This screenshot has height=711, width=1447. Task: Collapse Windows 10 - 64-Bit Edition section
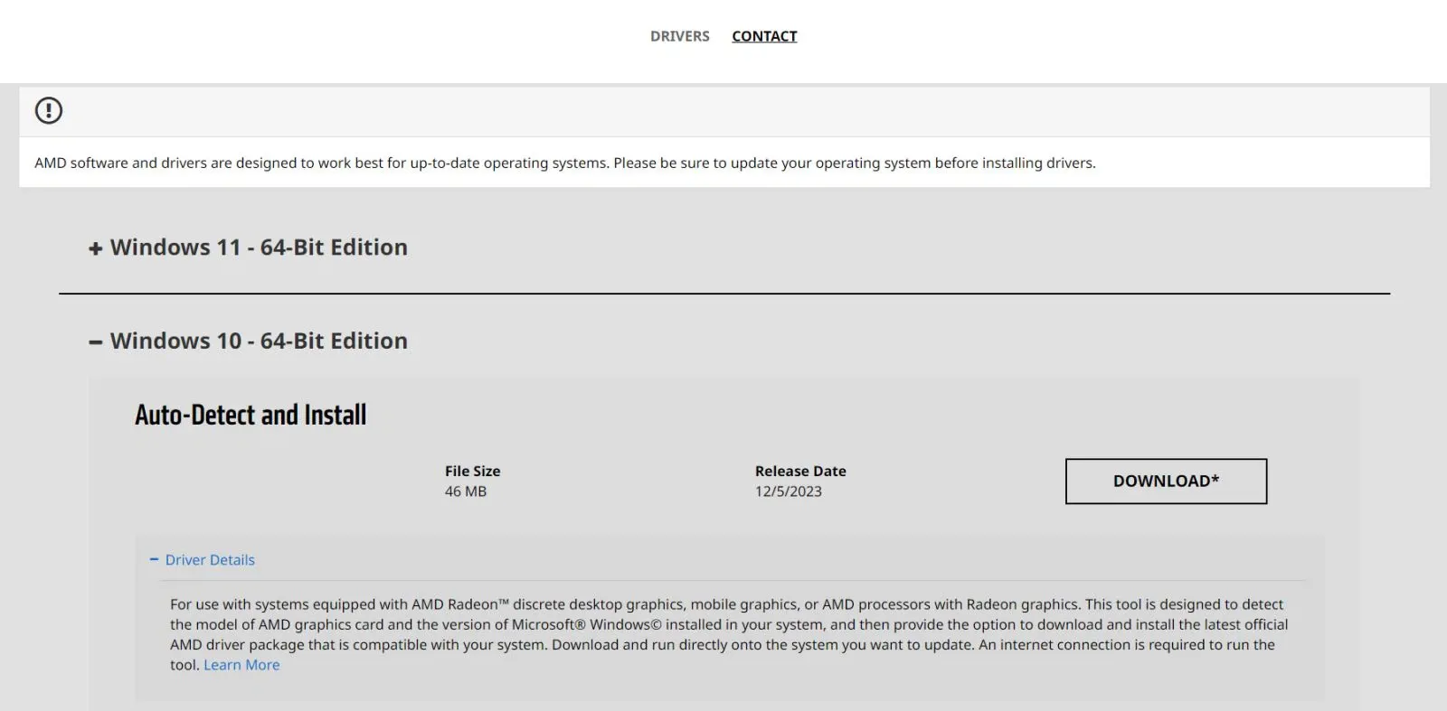(248, 341)
